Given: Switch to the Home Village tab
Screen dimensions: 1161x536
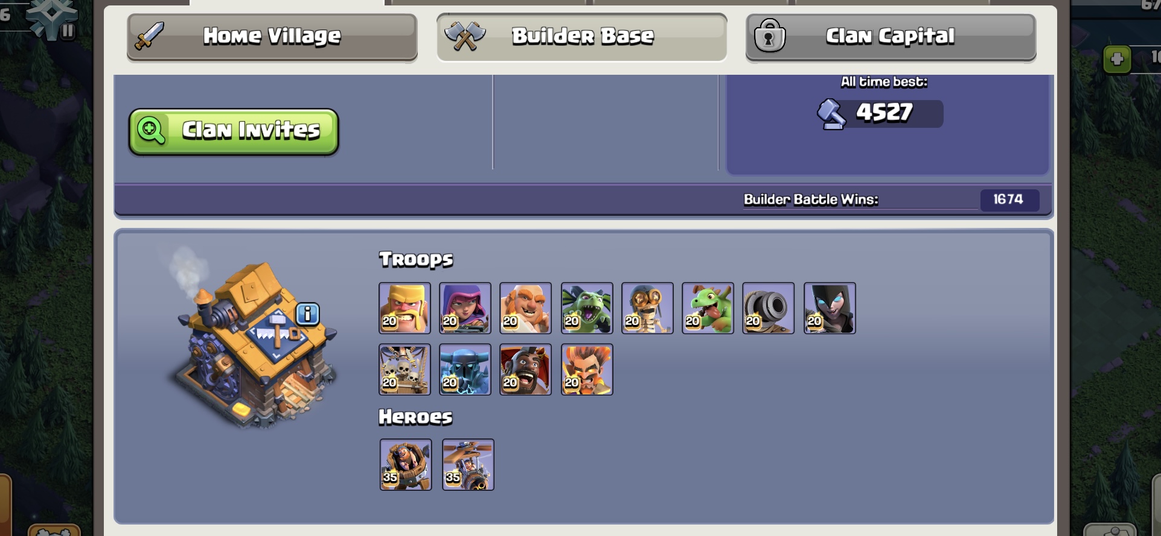Looking at the screenshot, I should point(272,37).
